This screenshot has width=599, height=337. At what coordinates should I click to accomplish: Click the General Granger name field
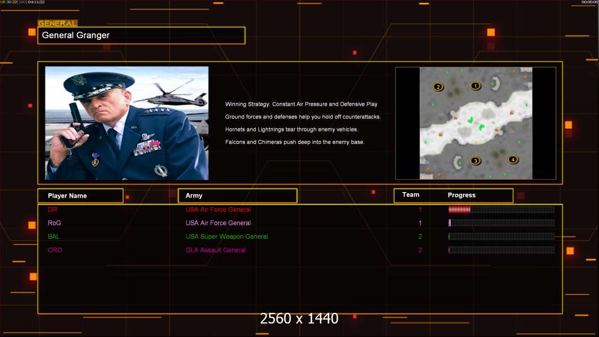pyautogui.click(x=141, y=35)
